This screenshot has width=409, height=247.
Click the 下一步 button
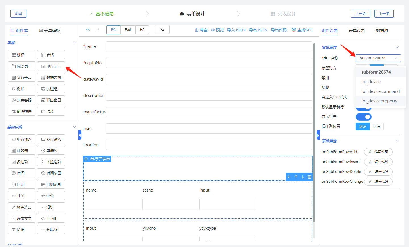(x=384, y=14)
